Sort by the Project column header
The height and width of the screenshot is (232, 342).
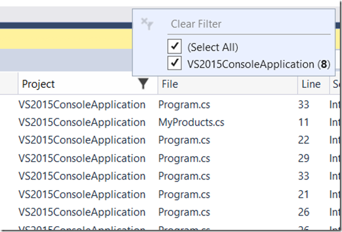pos(38,84)
